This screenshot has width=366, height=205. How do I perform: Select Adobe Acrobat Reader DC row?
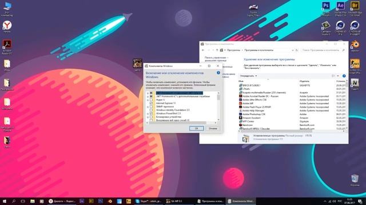point(292,96)
